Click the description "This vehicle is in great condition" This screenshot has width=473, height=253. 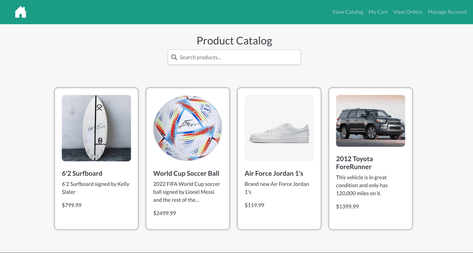click(362, 185)
